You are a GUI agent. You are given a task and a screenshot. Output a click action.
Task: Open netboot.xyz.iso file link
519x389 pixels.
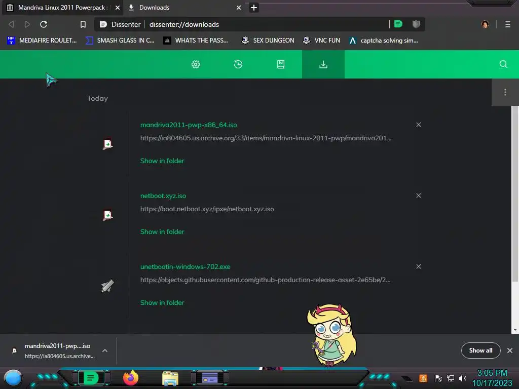point(163,196)
